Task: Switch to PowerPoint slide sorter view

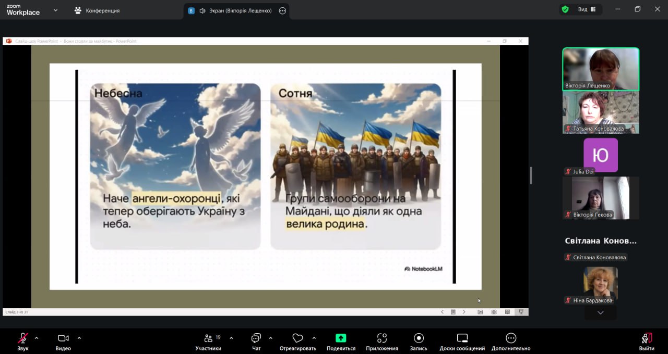Action: (494, 312)
